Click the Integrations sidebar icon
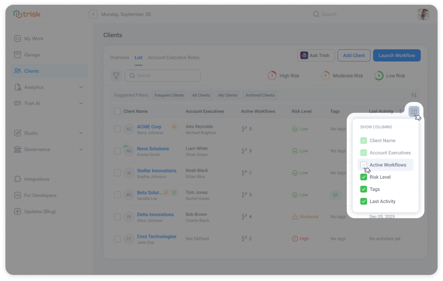443x281 pixels. [17, 179]
